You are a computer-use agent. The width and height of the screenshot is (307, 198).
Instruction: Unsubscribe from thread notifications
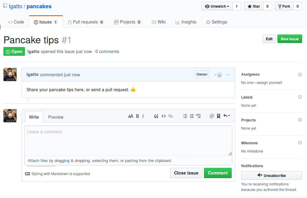(x=271, y=175)
